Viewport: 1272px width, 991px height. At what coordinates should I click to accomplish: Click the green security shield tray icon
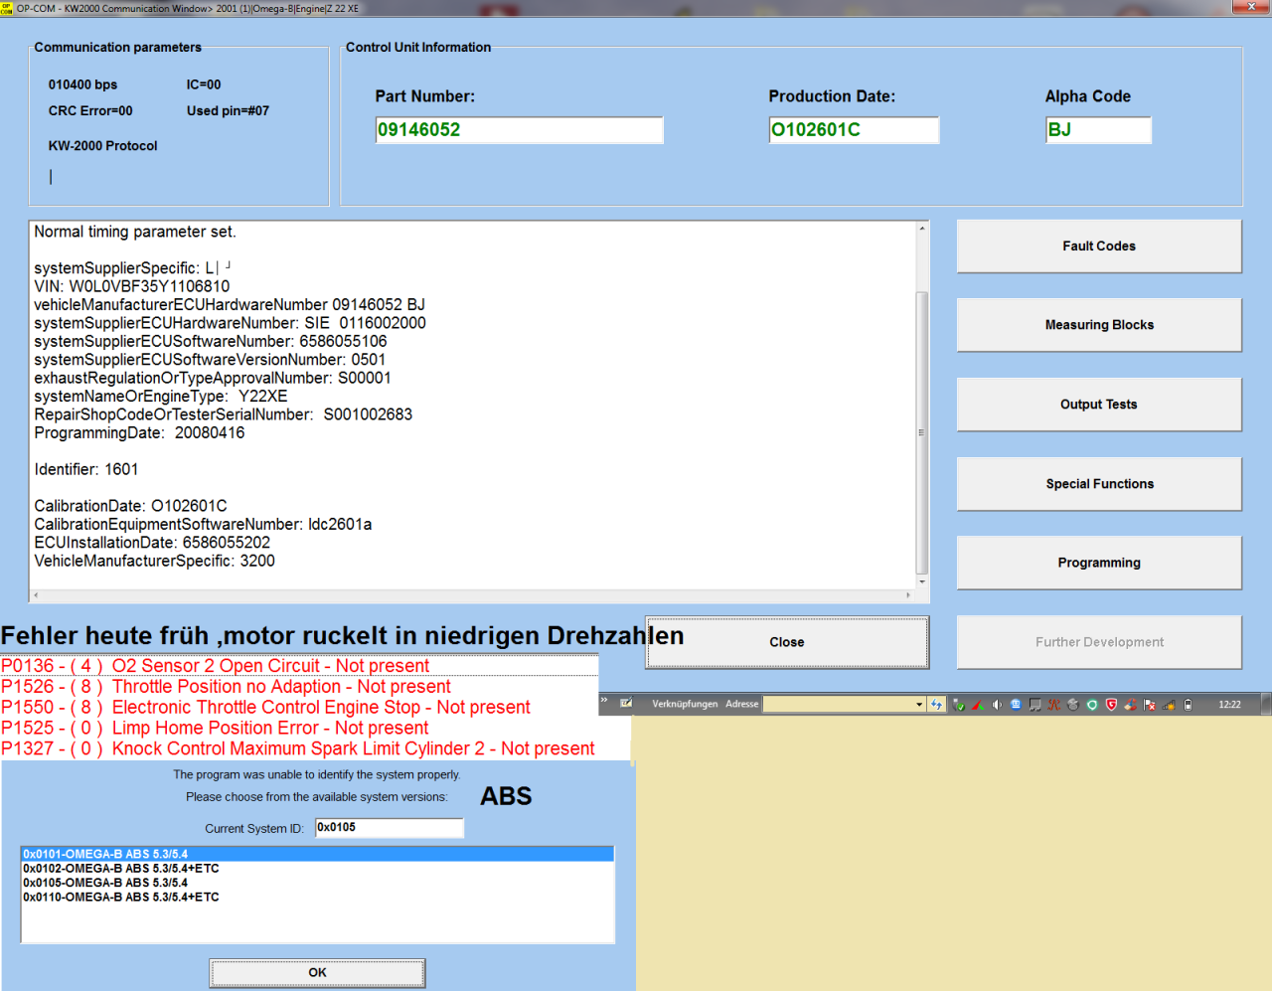1091,704
